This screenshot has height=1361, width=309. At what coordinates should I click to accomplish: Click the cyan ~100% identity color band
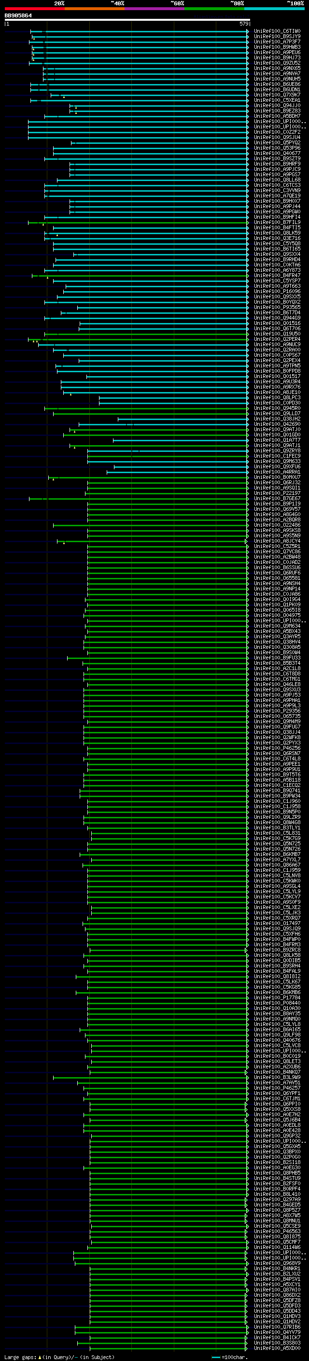(x=274, y=9)
